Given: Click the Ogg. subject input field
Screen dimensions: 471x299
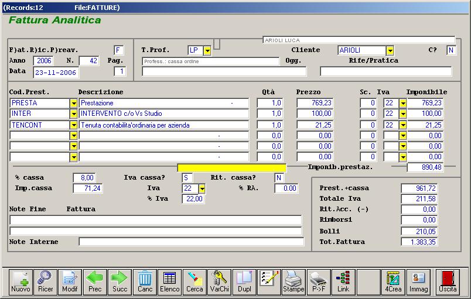Looking at the screenshot, I should point(224,71).
